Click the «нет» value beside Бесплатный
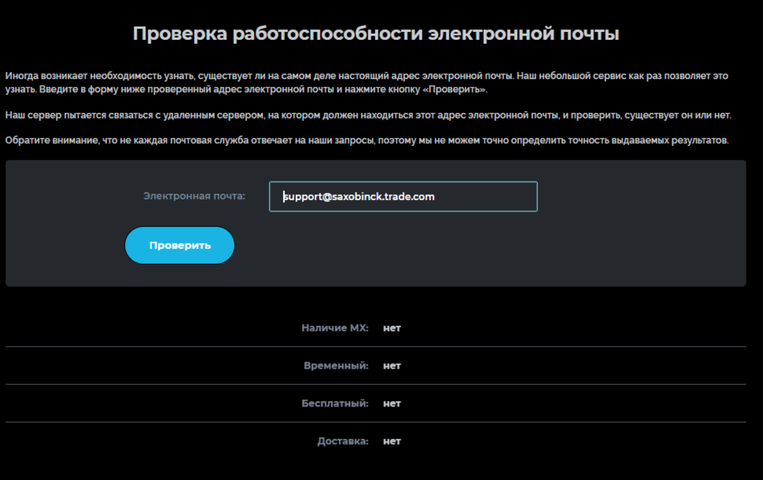Image resolution: width=763 pixels, height=480 pixels. [x=392, y=404]
